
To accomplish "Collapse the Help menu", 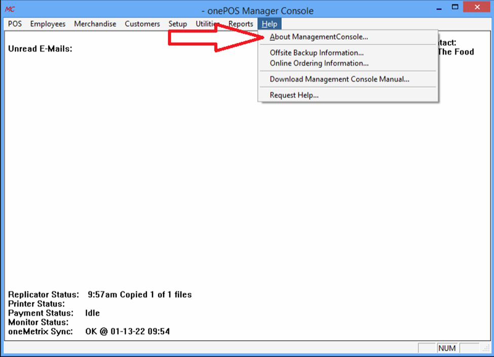I will tap(270, 24).
